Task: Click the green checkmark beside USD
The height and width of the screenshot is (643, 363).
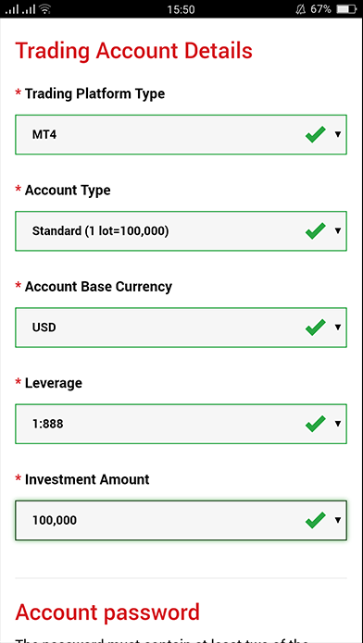Action: (316, 328)
